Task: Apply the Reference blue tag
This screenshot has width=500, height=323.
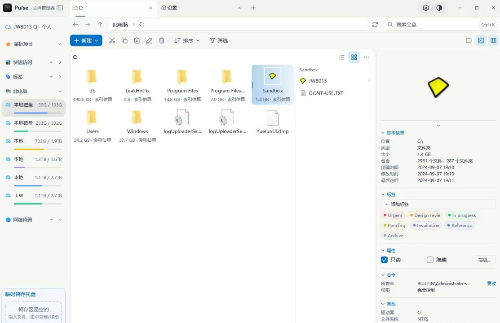Action: click(x=460, y=226)
